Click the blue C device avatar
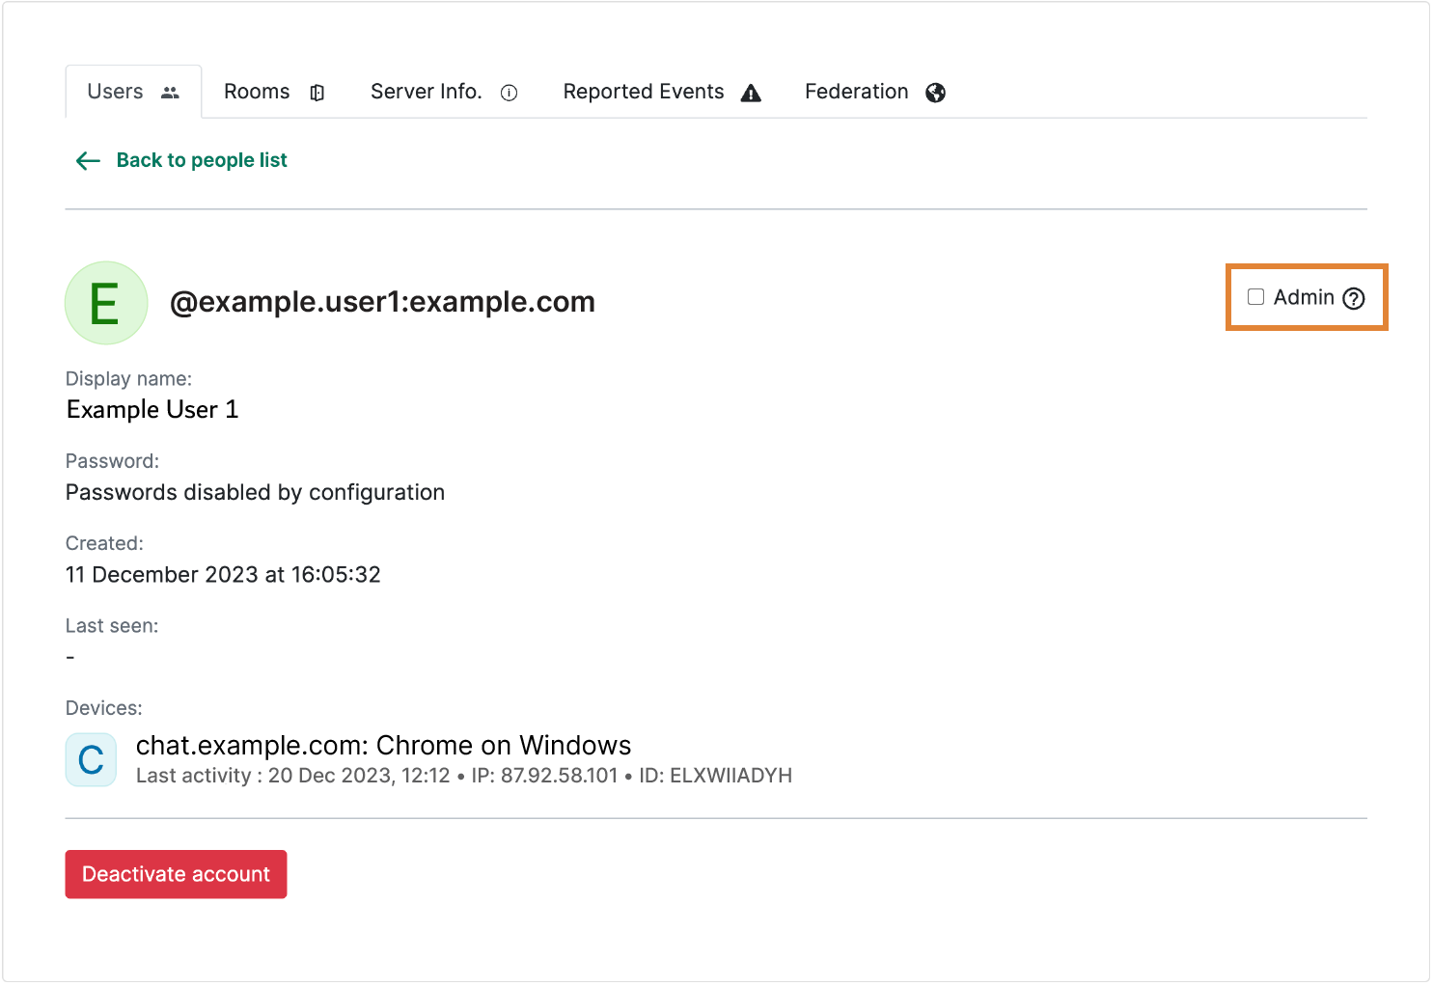The image size is (1433, 986). pyautogui.click(x=91, y=760)
